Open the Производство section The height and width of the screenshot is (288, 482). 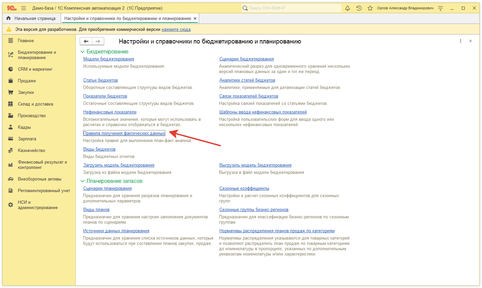tap(32, 116)
